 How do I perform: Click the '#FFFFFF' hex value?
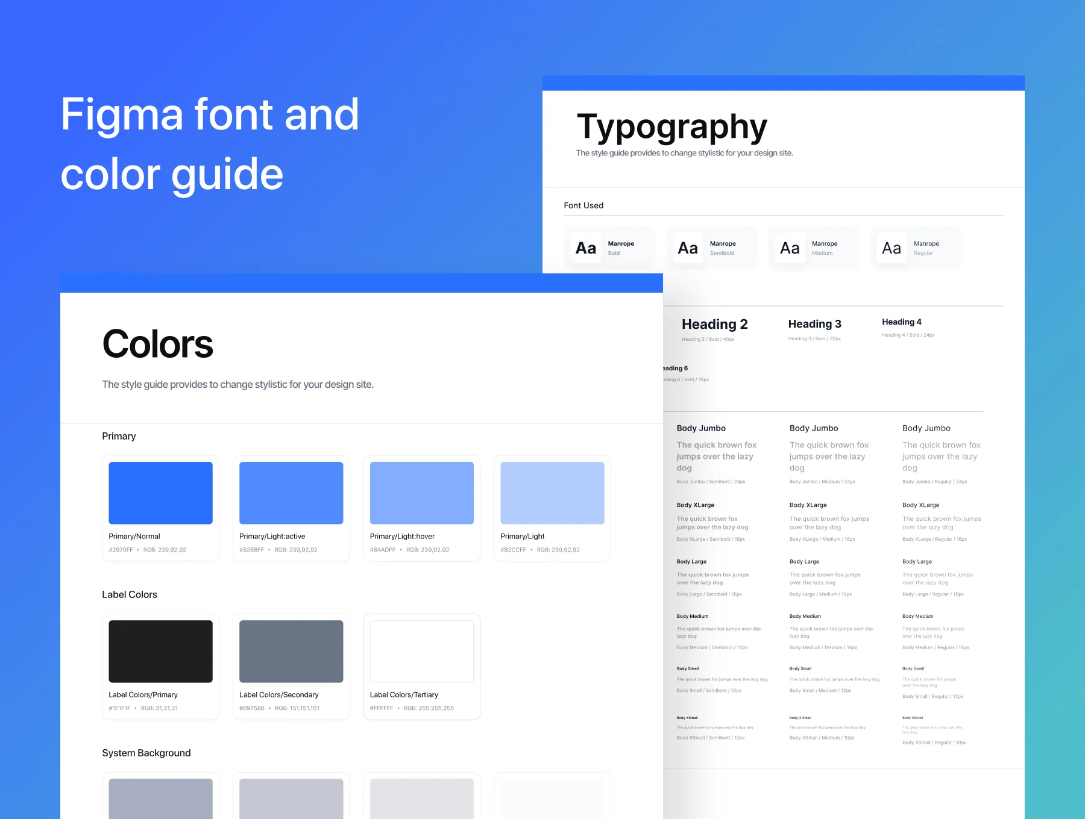tap(382, 708)
